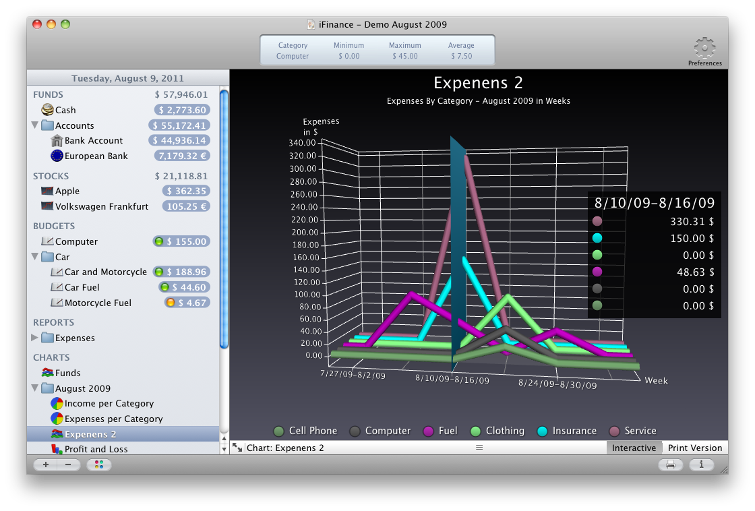Toggle Service series in legend

(x=633, y=431)
